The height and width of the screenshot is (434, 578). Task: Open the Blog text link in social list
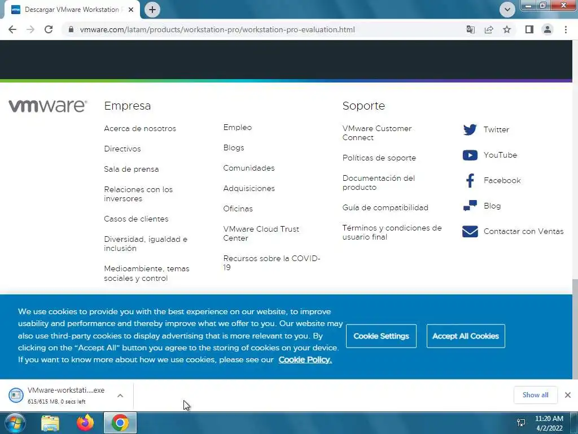[492, 206]
